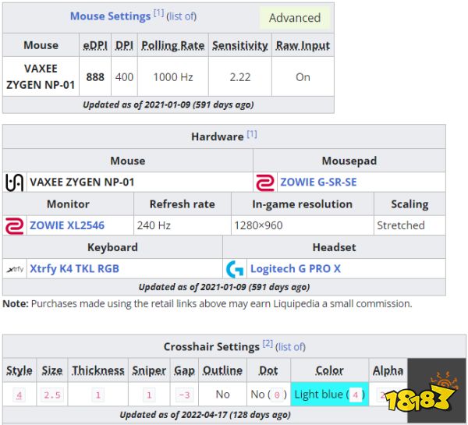Select the 400 DPI value
This screenshot has width=468, height=425.
click(124, 77)
